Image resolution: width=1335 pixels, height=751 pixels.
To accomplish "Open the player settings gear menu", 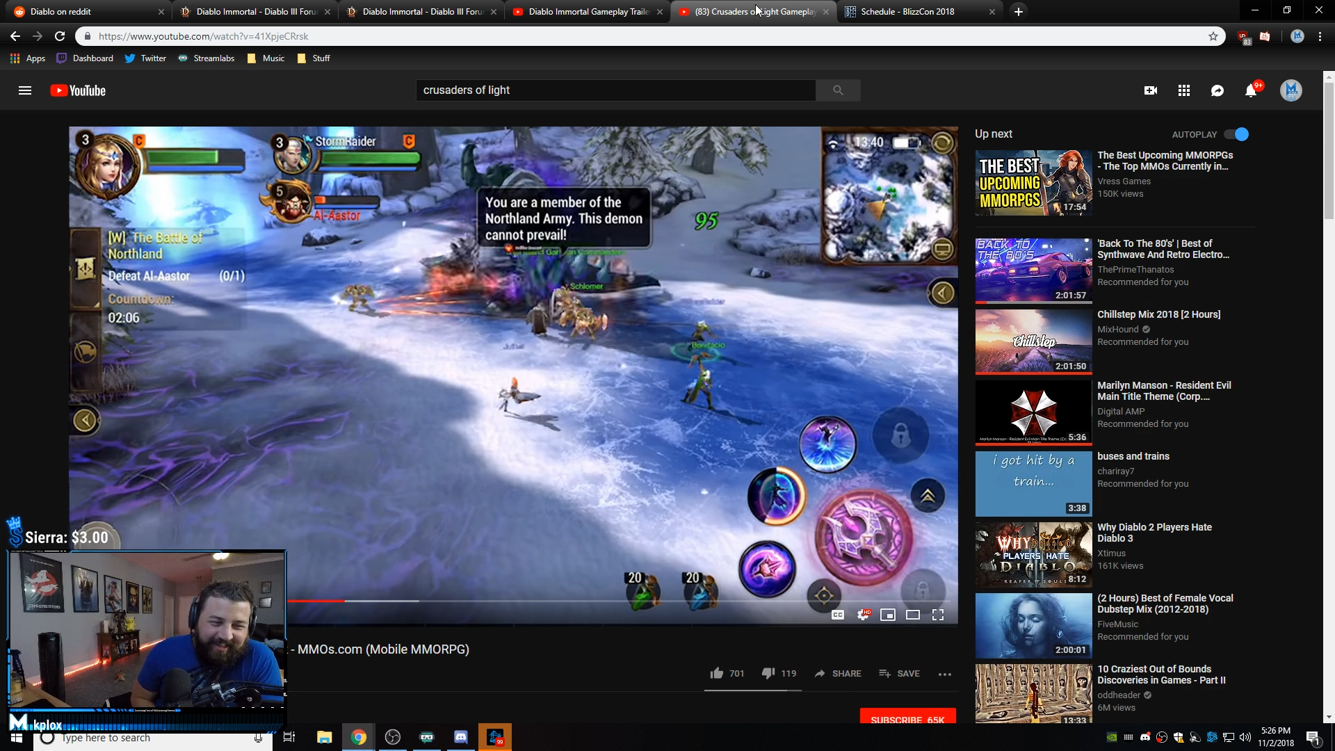I will (863, 615).
